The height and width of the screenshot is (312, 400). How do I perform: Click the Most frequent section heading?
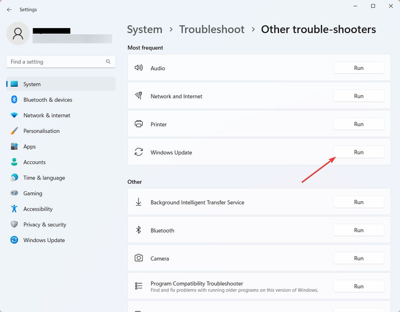[x=145, y=47]
